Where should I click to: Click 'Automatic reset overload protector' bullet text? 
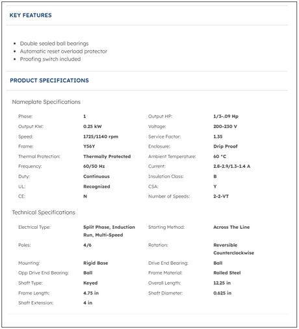pyautogui.click(x=64, y=51)
